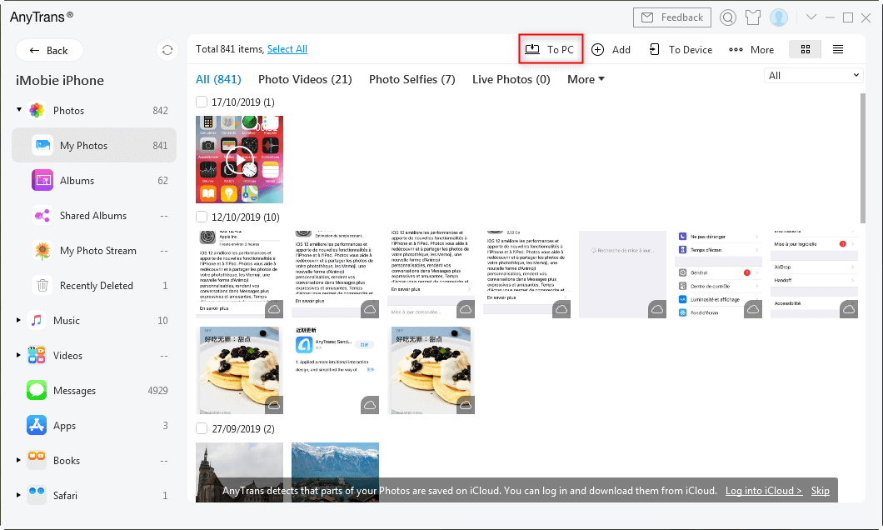883x530 pixels.
Task: Expand the More categories dropdown
Action: coord(586,80)
